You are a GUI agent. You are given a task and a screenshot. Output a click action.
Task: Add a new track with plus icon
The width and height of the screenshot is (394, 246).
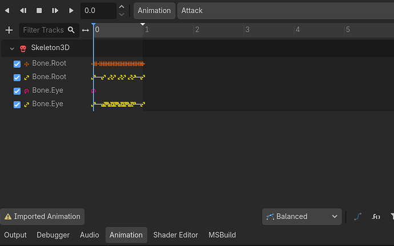tap(9, 30)
